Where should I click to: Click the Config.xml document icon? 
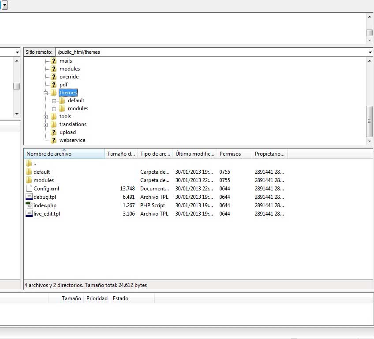[29, 188]
